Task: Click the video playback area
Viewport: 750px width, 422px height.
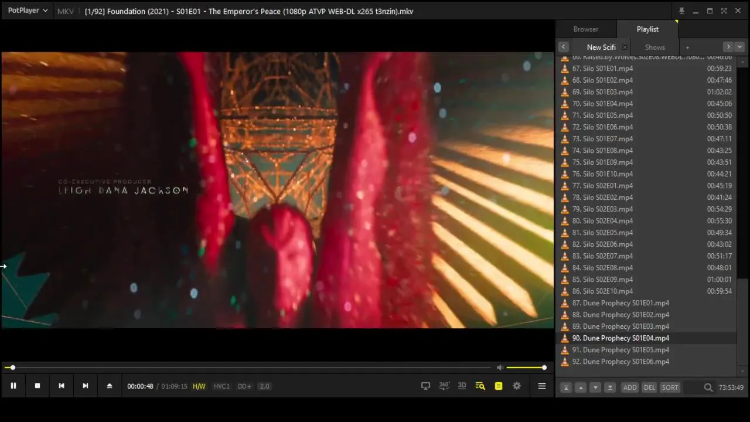Action: [x=277, y=190]
